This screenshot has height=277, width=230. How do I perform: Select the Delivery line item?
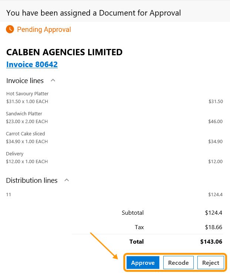pyautogui.click(x=15, y=154)
